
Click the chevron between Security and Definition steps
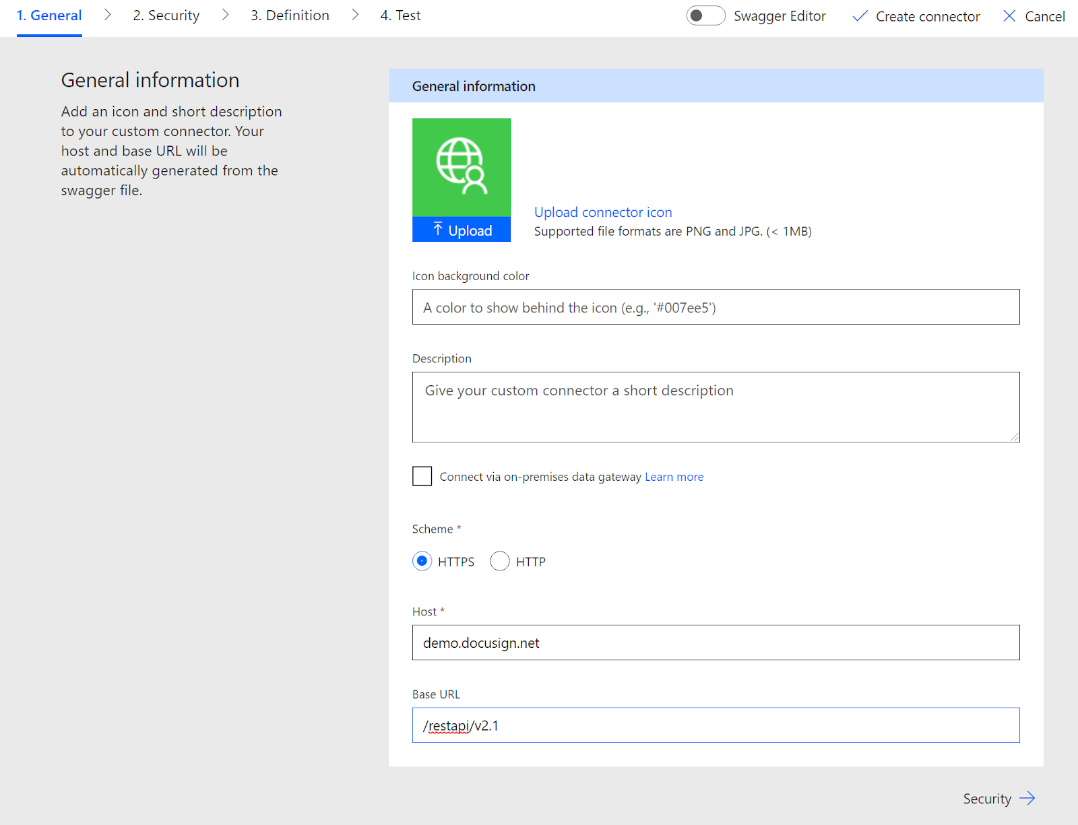[225, 14]
